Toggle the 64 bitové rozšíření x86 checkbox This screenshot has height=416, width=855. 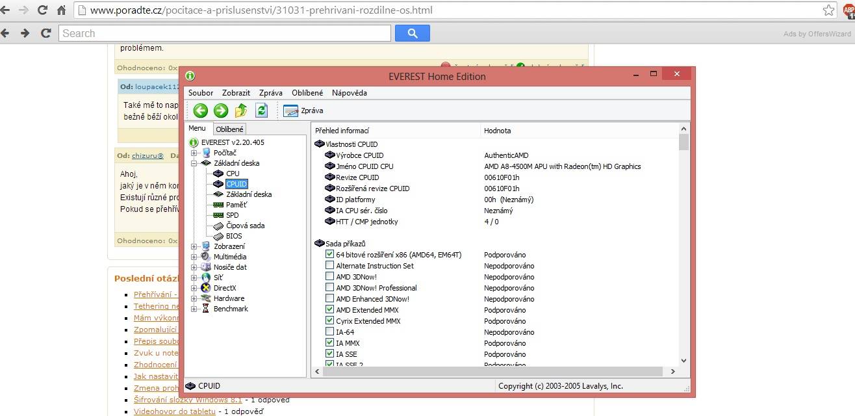(330, 255)
